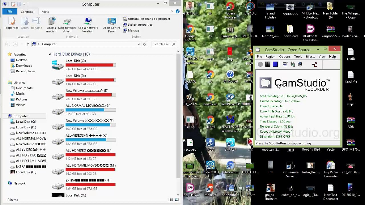Select the Read Me file on the desktop
Image resolution: width=365 pixels, height=205 pixels.
pos(351,77)
